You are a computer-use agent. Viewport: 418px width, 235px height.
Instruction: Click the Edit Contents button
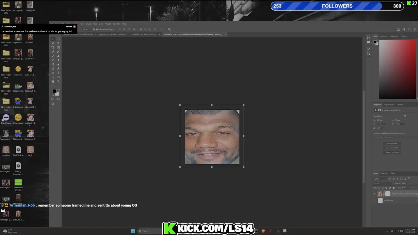[x=392, y=143]
